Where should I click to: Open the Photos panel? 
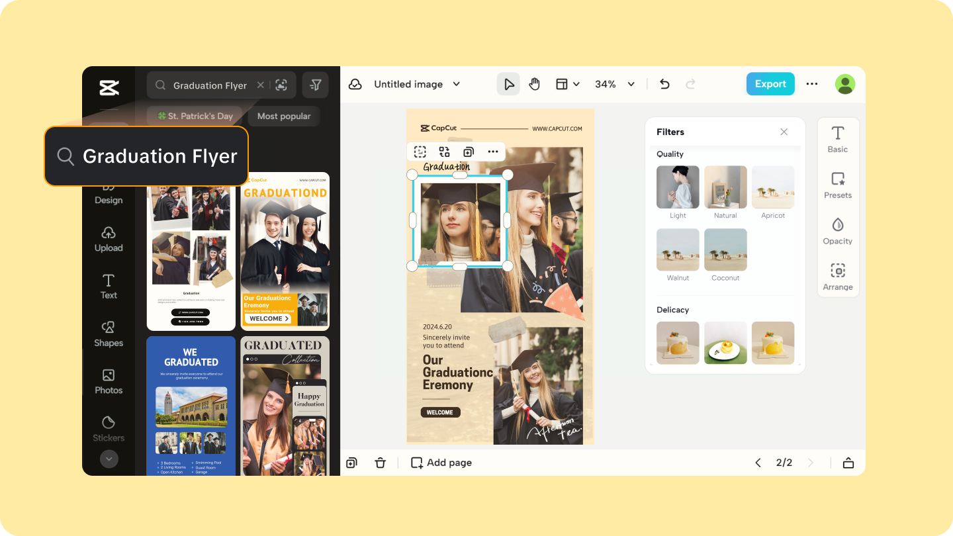click(x=109, y=382)
